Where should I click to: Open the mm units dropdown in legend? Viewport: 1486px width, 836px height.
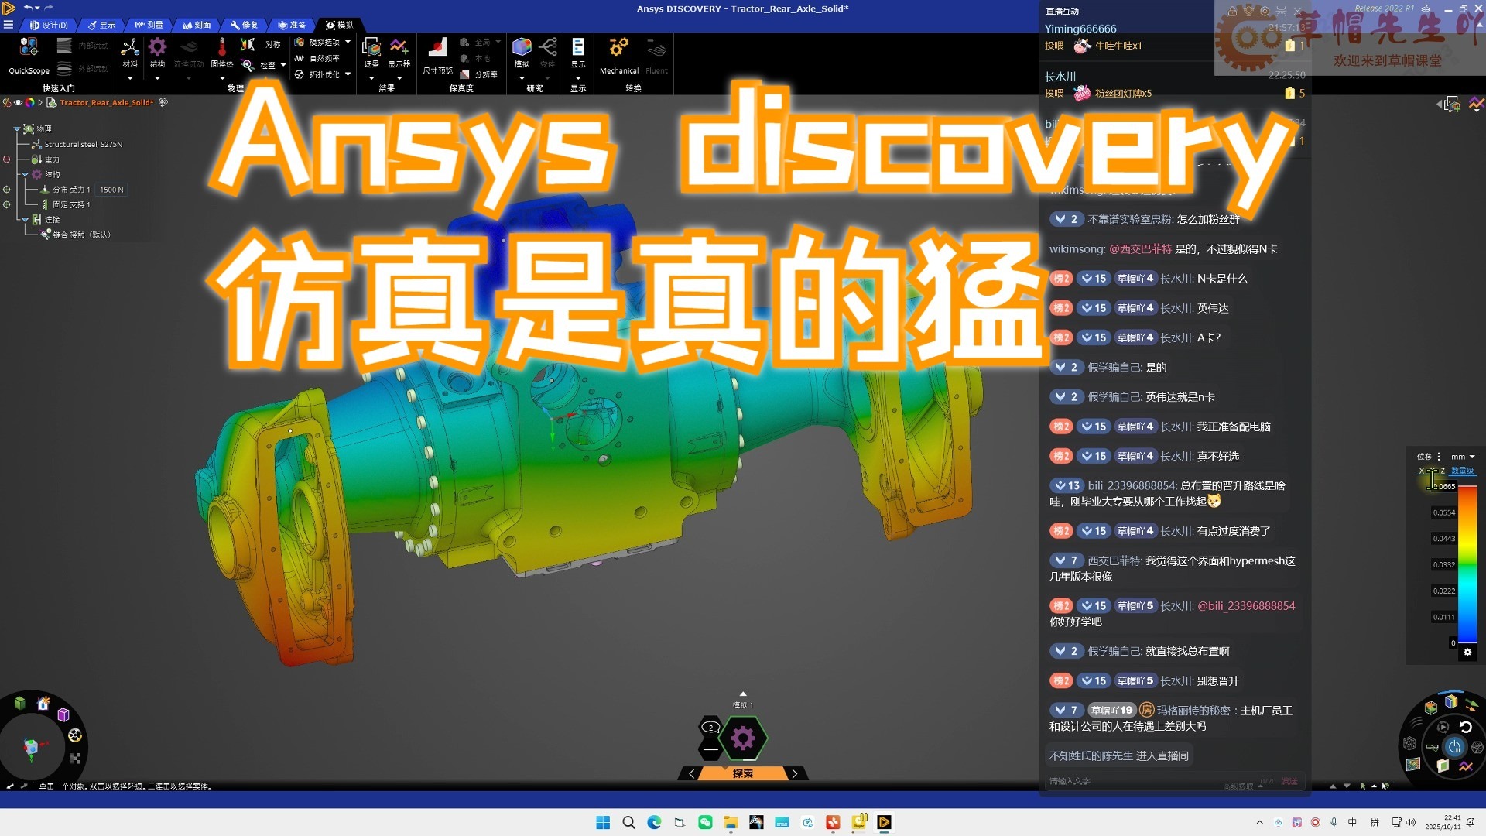[1463, 457]
